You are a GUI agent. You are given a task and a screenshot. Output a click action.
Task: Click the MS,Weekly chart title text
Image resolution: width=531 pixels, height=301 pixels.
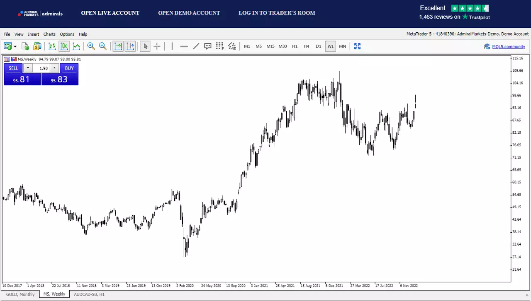pyautogui.click(x=27, y=59)
